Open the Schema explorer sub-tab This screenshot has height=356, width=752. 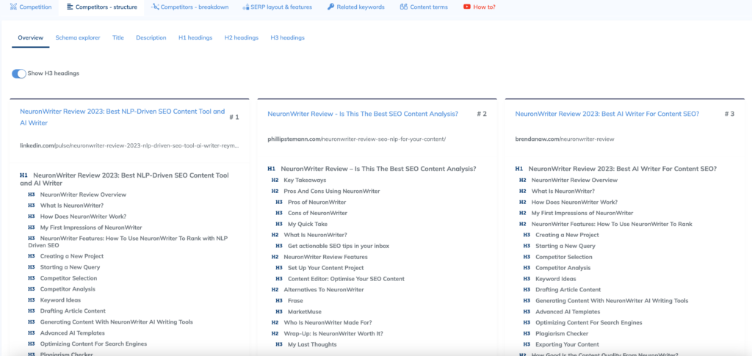click(x=78, y=38)
